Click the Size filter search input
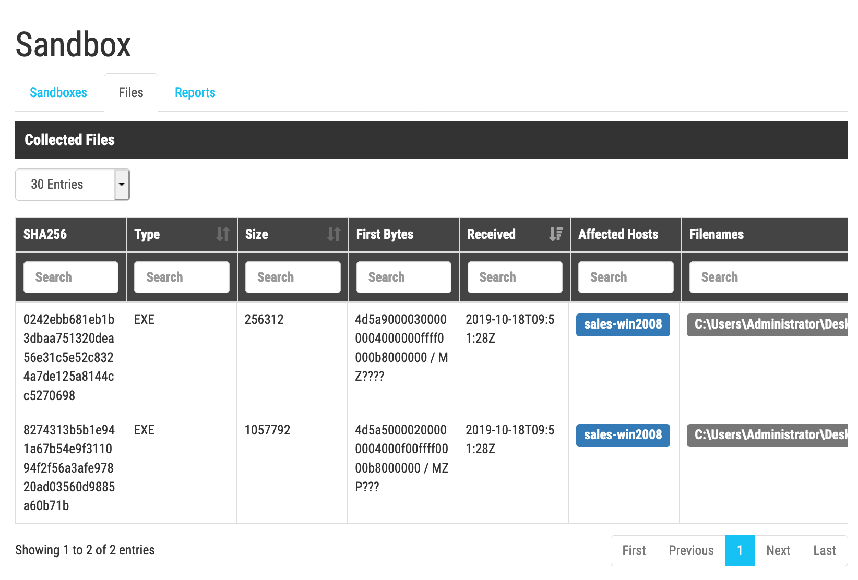Image resolution: width=858 pixels, height=580 pixels. point(293,277)
